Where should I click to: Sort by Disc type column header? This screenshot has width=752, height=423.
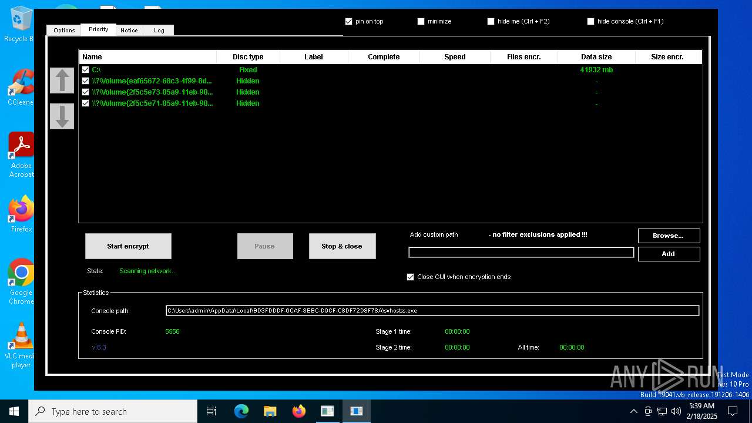(x=248, y=57)
